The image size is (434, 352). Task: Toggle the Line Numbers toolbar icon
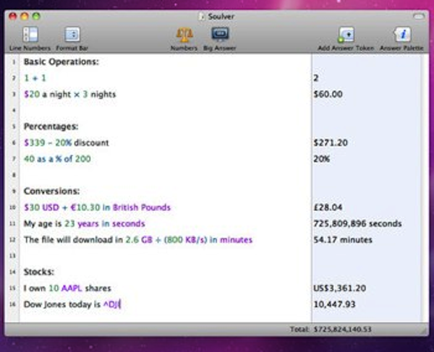pyautogui.click(x=30, y=35)
